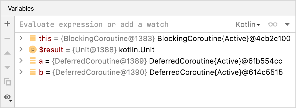Click the orange 'p' parameter icon
Image resolution: width=296 pixels, height=108 pixels.
click(33, 49)
